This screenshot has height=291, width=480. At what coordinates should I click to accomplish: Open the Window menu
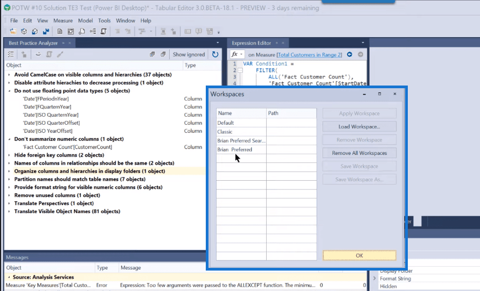tap(126, 20)
